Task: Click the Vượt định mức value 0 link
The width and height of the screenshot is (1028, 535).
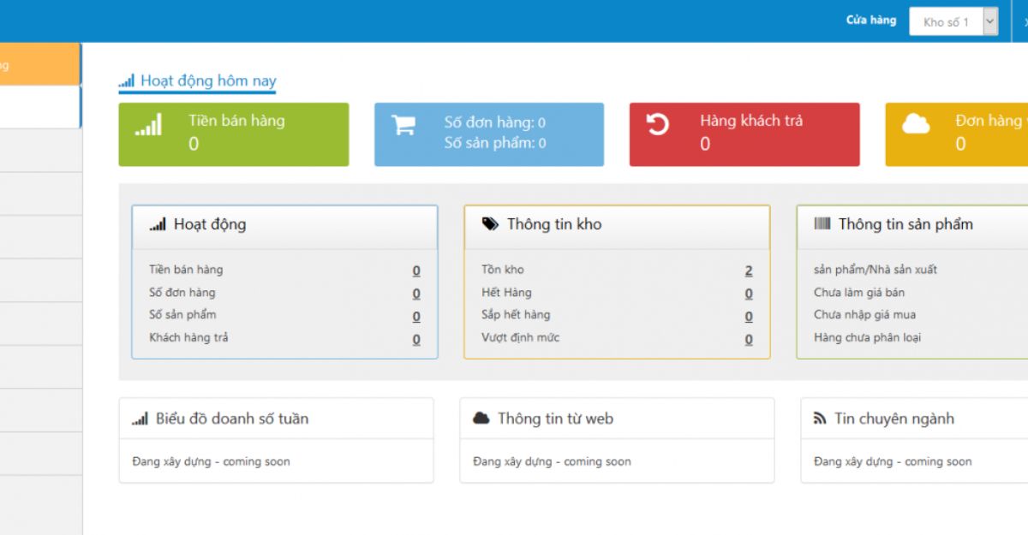Action: click(749, 340)
